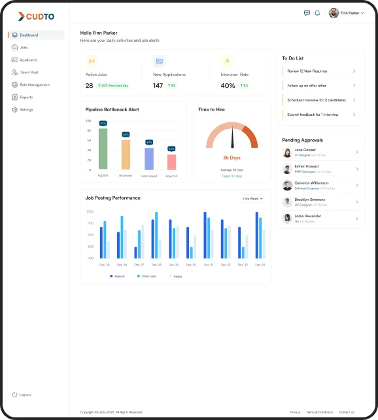This screenshot has width=378, height=420.
Task: Go to Applicants menu label
Action: pyautogui.click(x=28, y=60)
